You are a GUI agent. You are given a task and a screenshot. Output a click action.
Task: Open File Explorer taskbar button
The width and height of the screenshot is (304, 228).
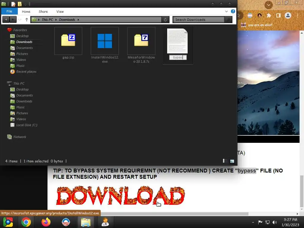(86, 222)
